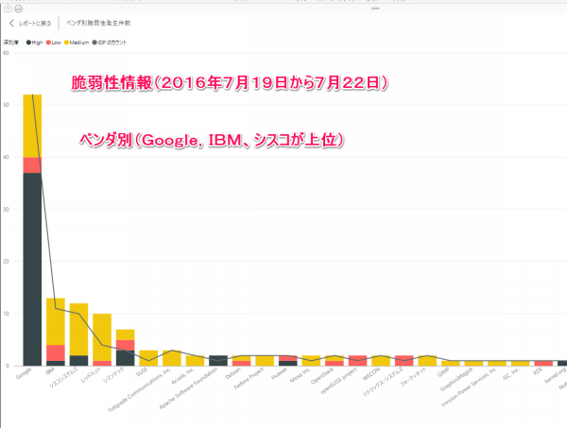Select レッドハット red Low bar segment
This screenshot has width=567, height=428.
pos(102,364)
